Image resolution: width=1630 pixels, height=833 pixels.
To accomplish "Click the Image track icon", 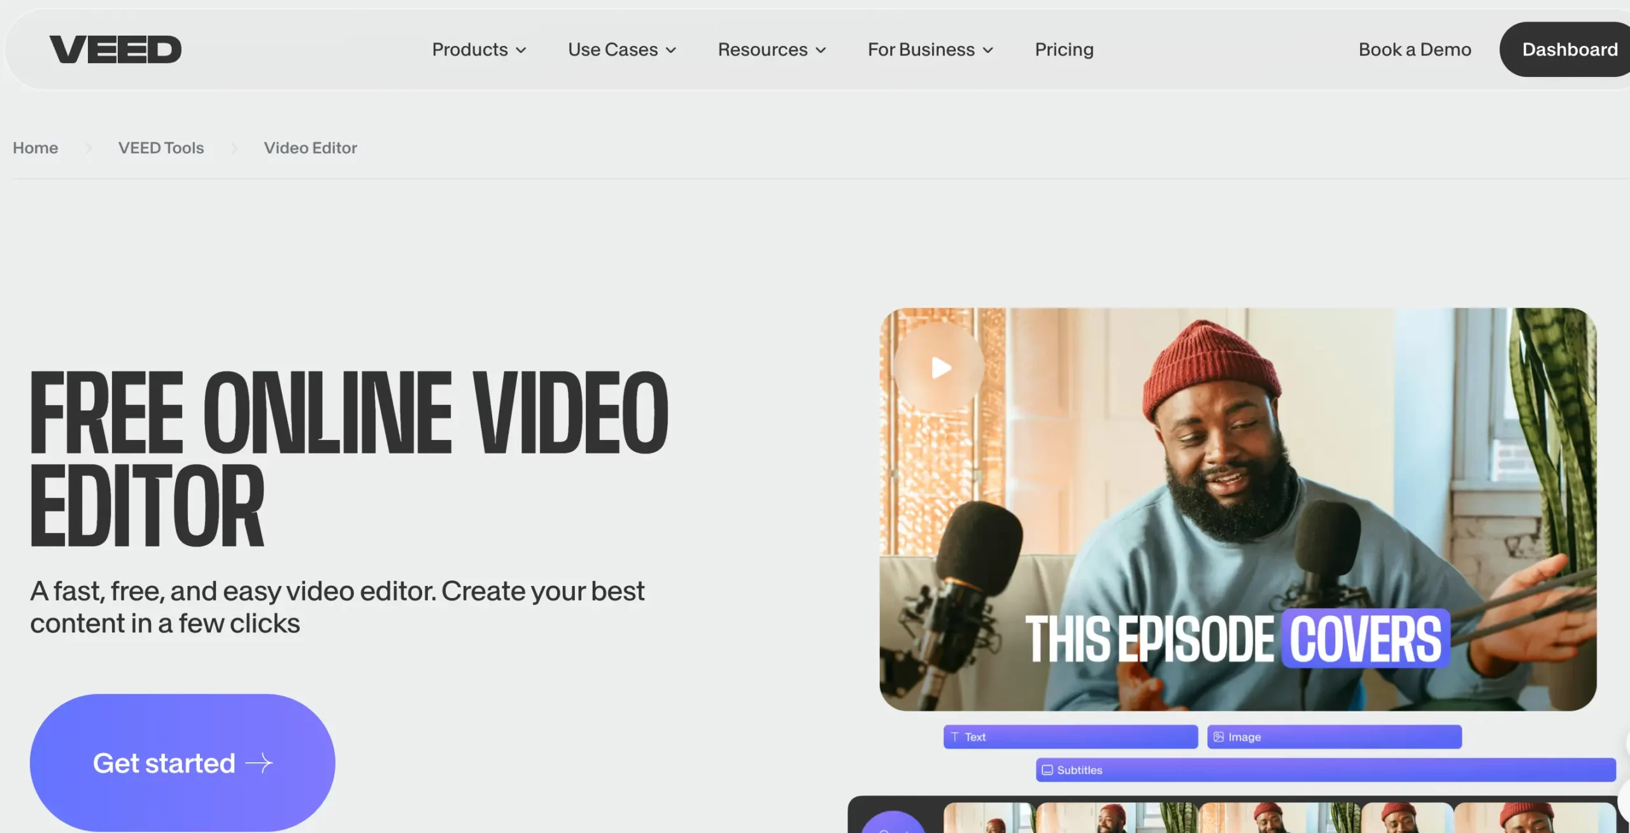I will pos(1219,737).
